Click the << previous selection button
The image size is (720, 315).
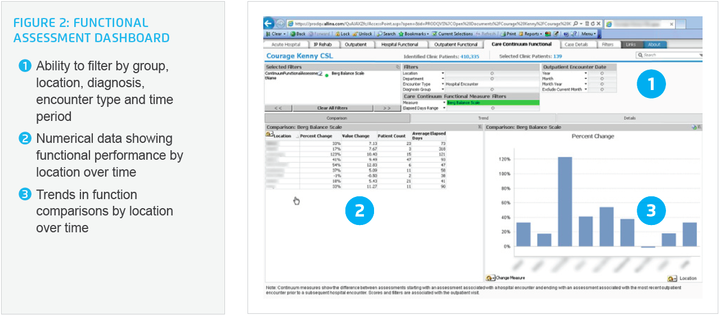[278, 108]
